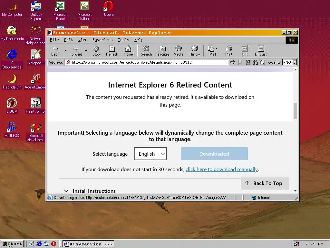Click the Go arrow next to address bar
The image size is (330, 248).
coord(233,62)
